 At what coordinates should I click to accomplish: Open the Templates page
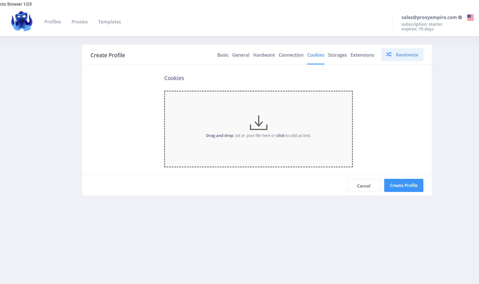point(109,22)
